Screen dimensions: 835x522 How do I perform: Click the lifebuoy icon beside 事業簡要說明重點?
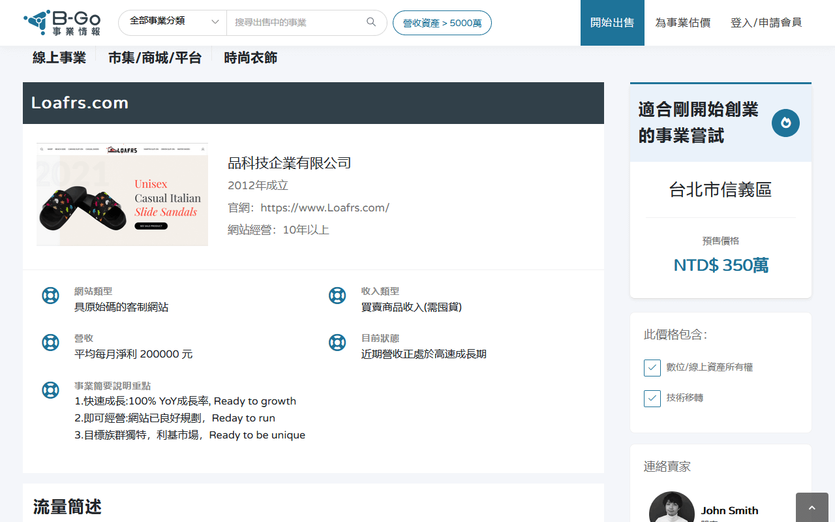[50, 390]
